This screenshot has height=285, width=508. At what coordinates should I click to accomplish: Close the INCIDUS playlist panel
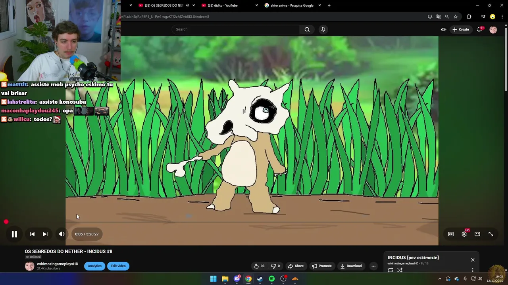[x=473, y=260]
